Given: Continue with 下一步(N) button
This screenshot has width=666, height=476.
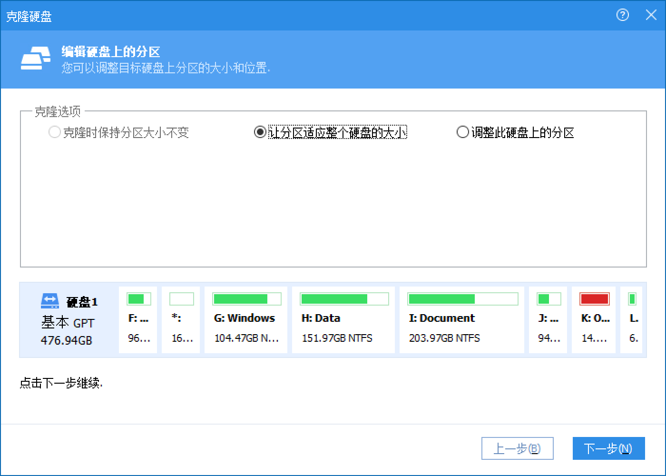Looking at the screenshot, I should click(609, 448).
